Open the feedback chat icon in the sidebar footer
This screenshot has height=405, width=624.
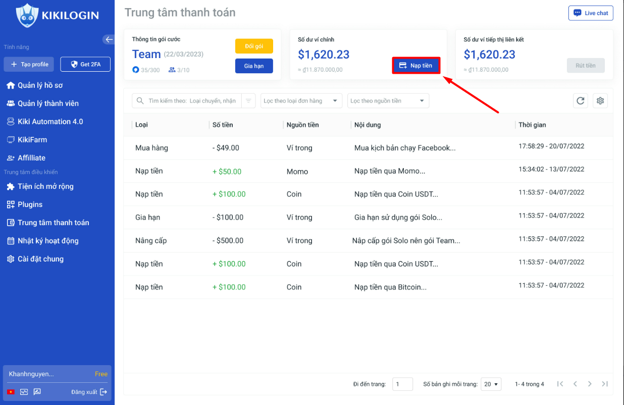(x=37, y=392)
